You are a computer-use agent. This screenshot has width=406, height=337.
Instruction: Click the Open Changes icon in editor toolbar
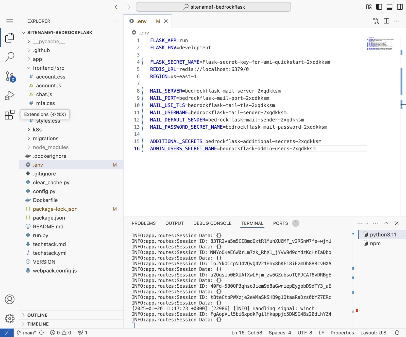coord(376,21)
